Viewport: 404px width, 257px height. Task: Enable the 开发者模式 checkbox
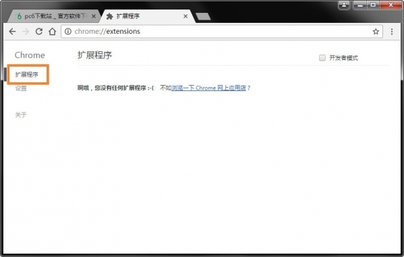coord(322,58)
